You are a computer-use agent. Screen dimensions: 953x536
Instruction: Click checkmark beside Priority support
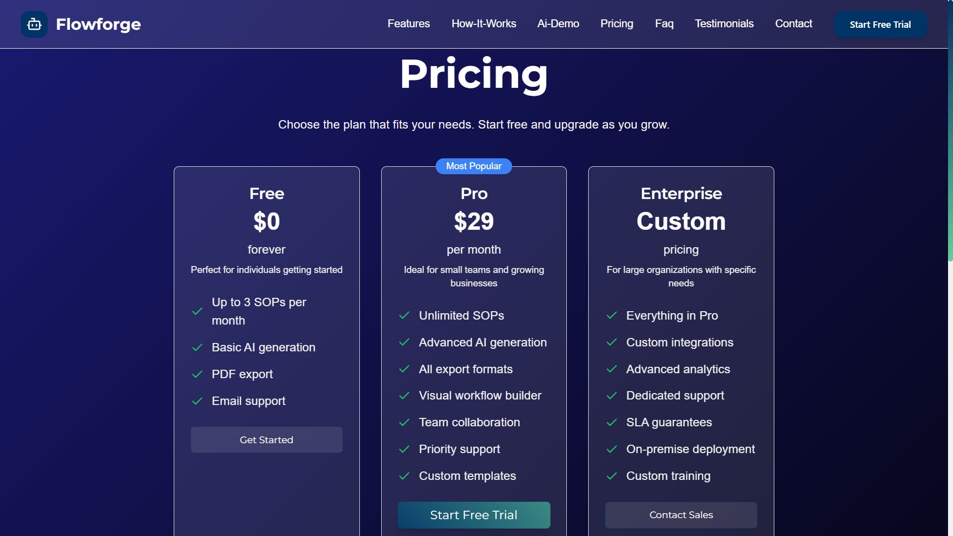click(x=405, y=449)
